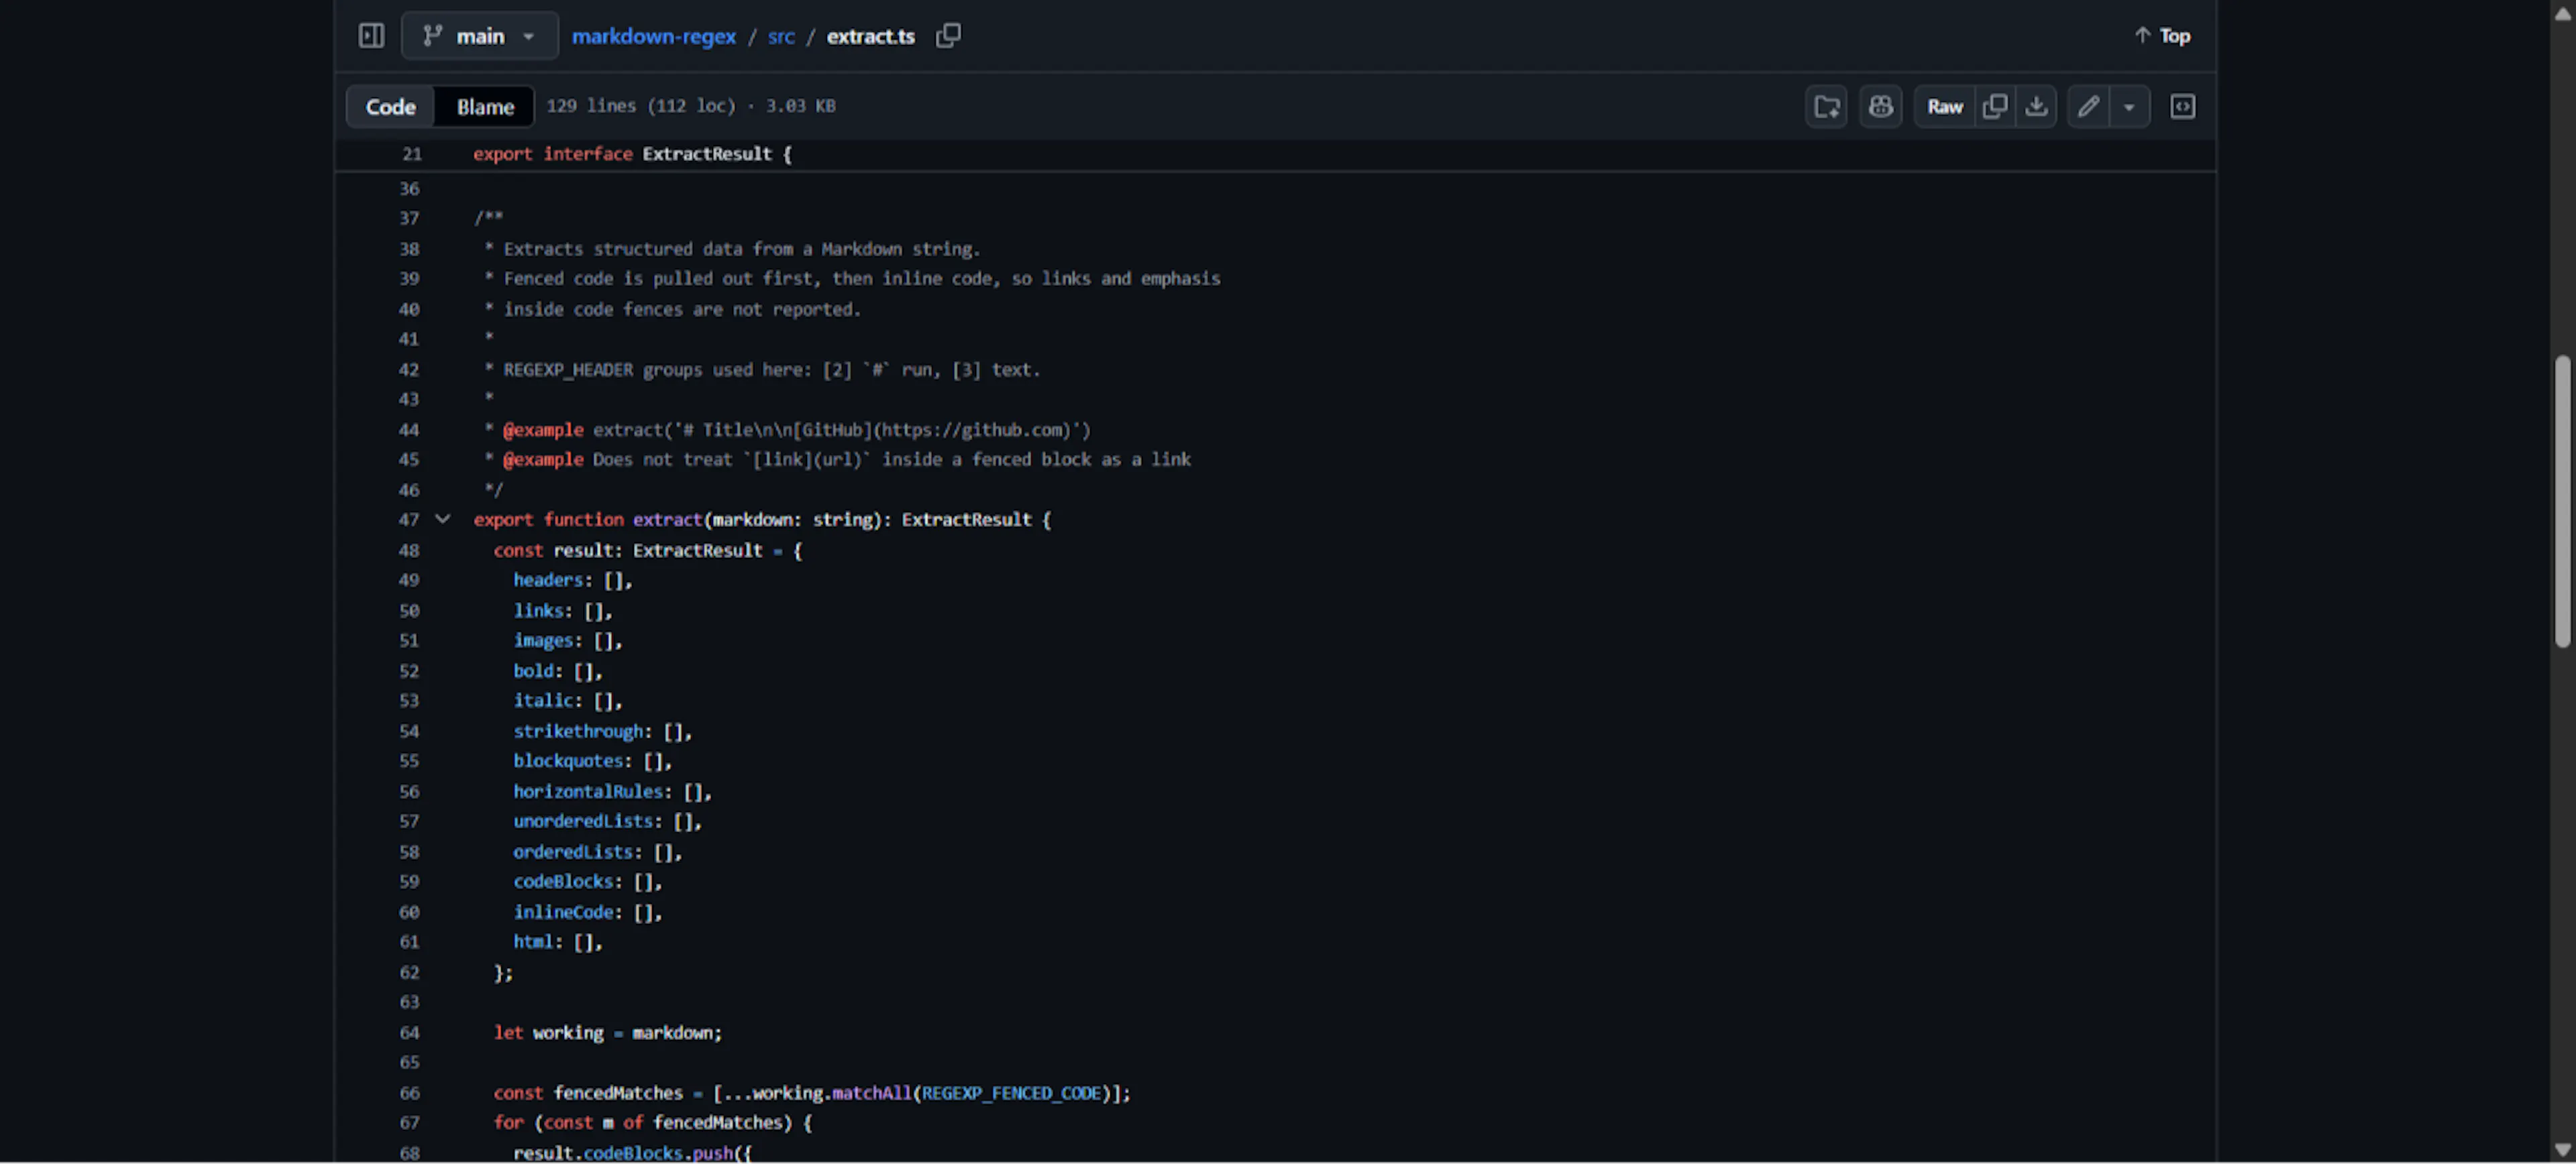The image size is (2576, 1164).
Task: Open the main branch selector dropdown
Action: [x=479, y=36]
